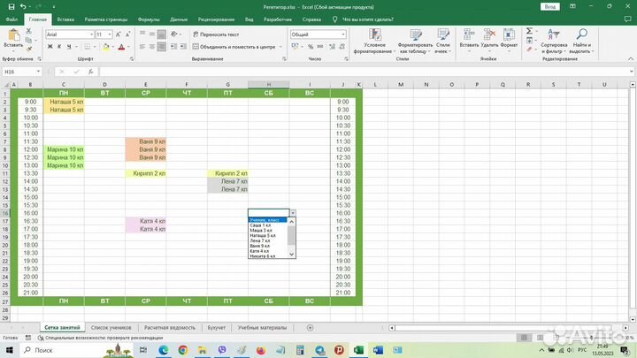Viewport: 637px width, 358px height.
Task: Open Format as Table (Форматировать как таблицу)
Action: (415, 41)
